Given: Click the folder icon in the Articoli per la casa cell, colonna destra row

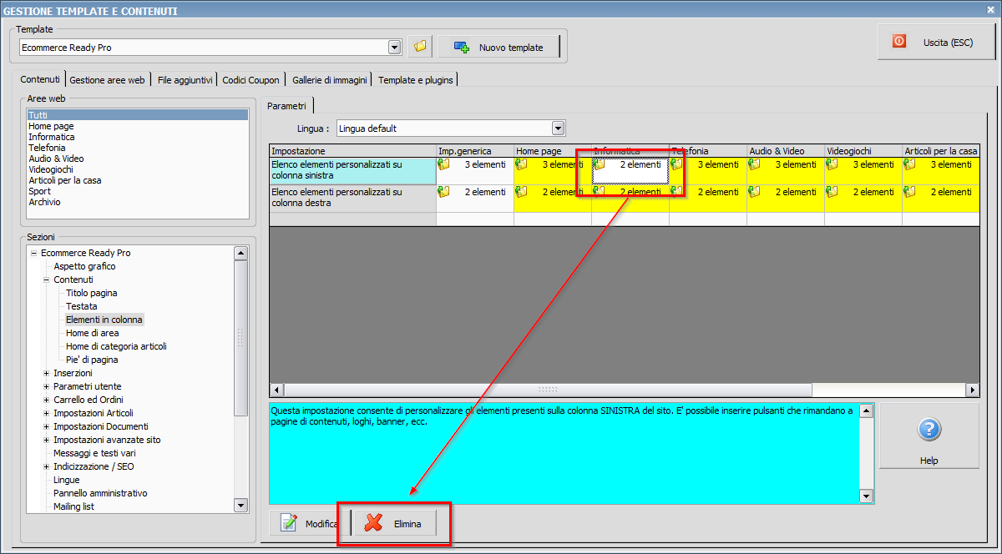Looking at the screenshot, I should pyautogui.click(x=910, y=192).
